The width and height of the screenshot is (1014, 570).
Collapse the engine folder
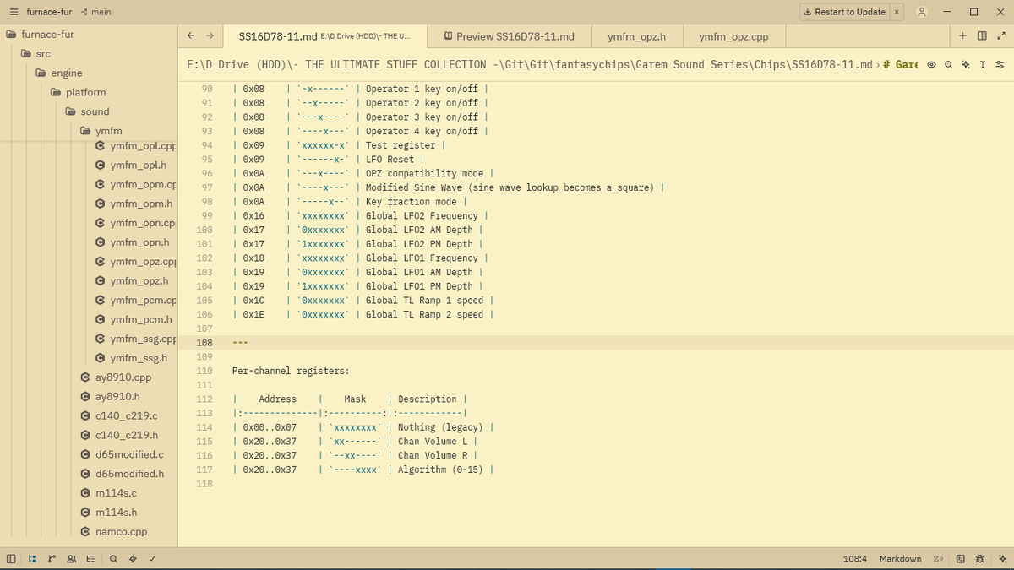point(67,73)
